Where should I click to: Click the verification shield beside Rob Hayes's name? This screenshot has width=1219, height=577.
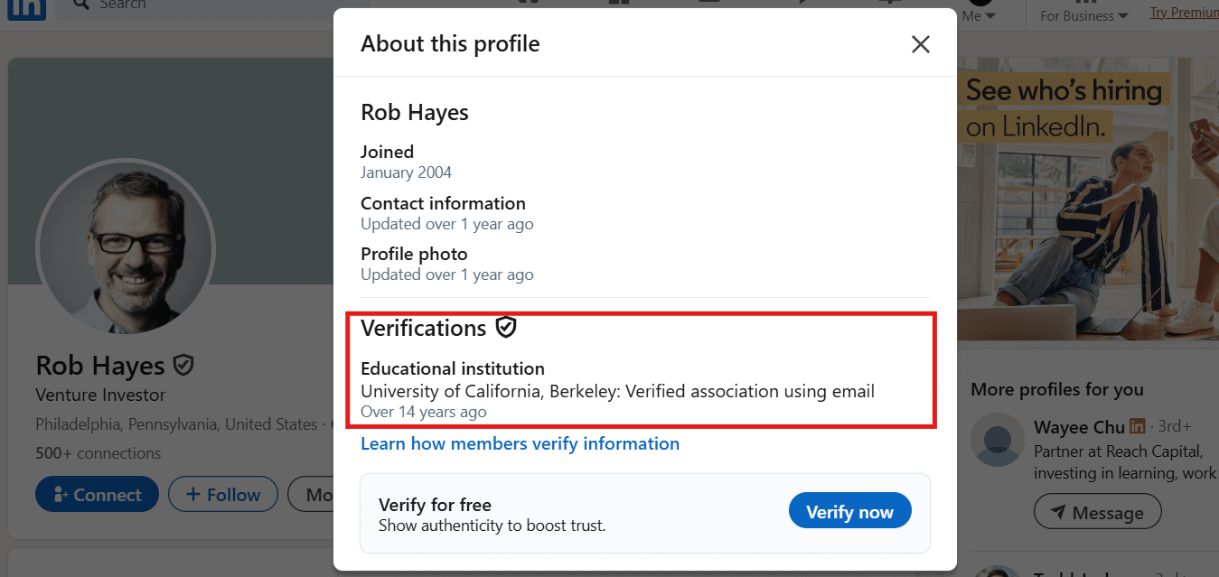click(183, 364)
